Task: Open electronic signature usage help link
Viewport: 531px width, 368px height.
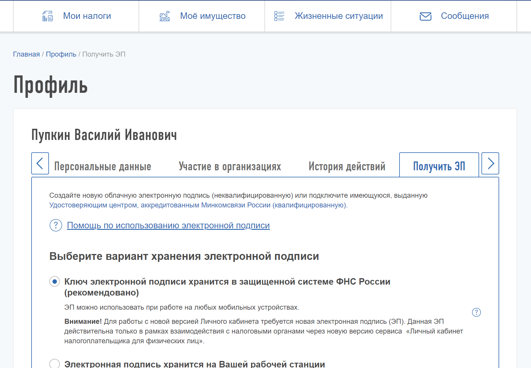Action: pyautogui.click(x=168, y=225)
